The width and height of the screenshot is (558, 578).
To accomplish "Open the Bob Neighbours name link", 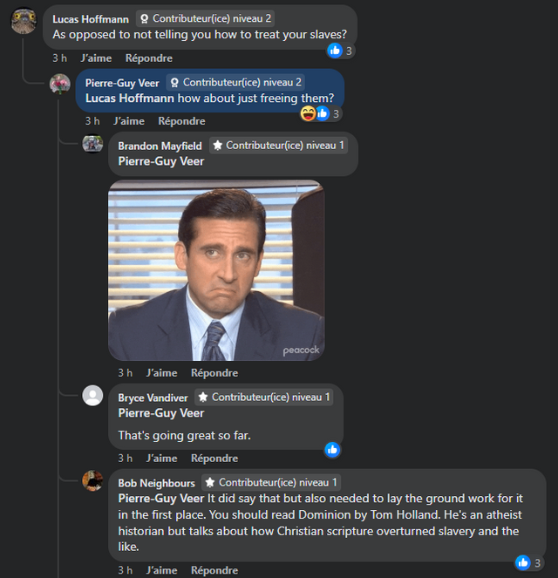I will (156, 483).
